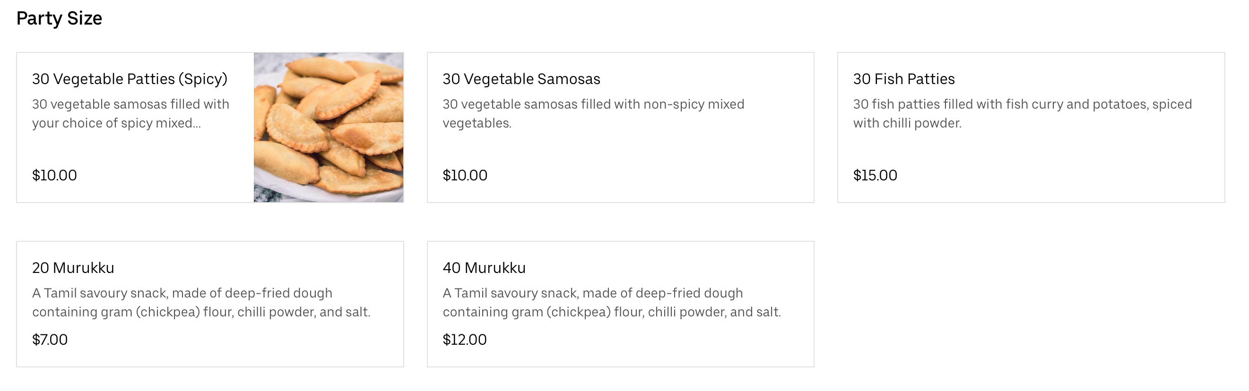Click the Party Size section heading
Viewport: 1249px width, 391px height.
59,18
